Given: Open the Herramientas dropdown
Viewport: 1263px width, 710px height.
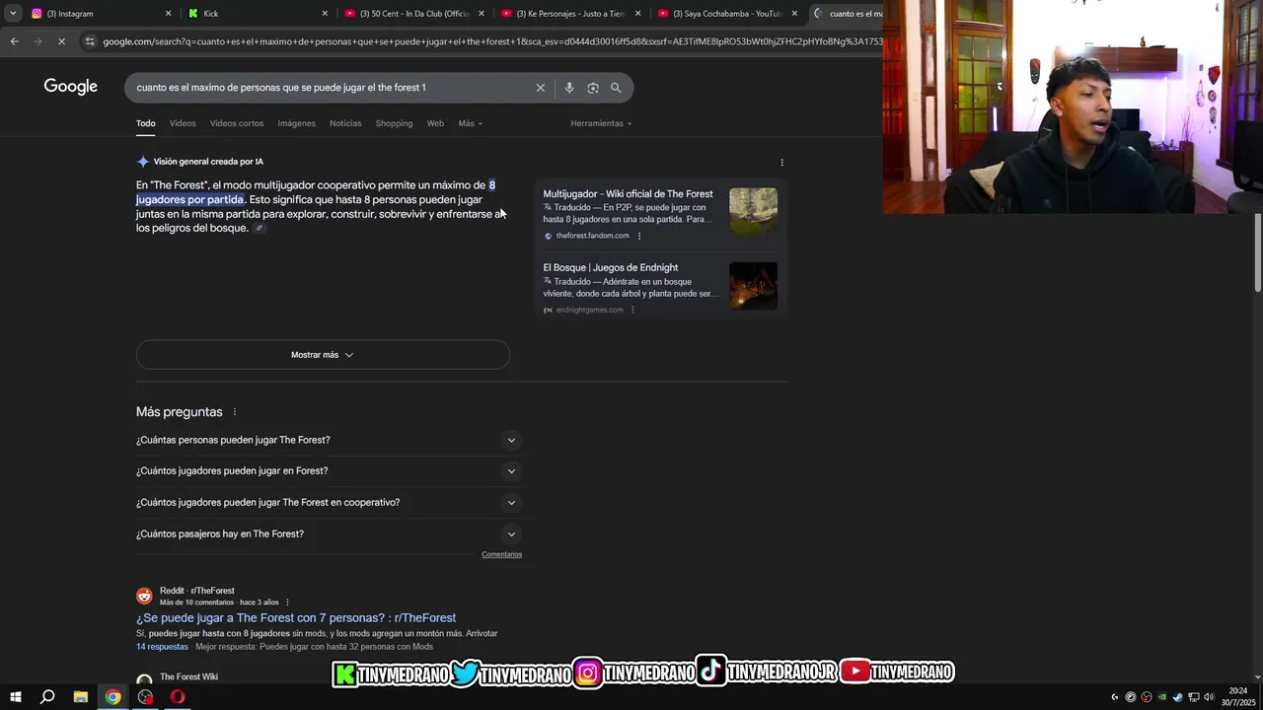Looking at the screenshot, I should 601,123.
